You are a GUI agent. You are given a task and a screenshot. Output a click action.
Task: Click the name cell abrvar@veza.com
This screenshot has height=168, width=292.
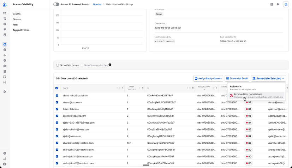72,102
